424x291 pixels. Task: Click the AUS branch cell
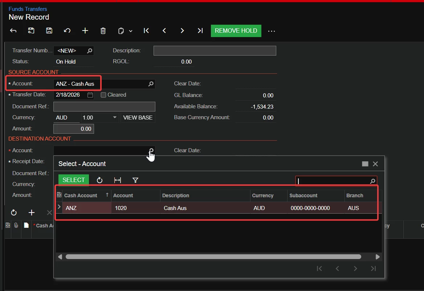pyautogui.click(x=361, y=208)
